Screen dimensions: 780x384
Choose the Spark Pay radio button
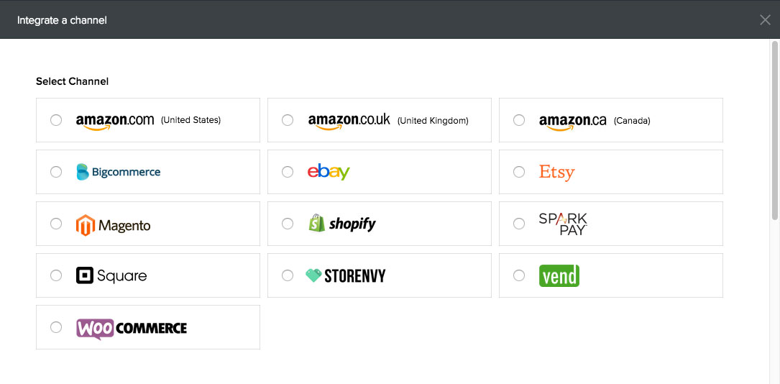point(519,224)
